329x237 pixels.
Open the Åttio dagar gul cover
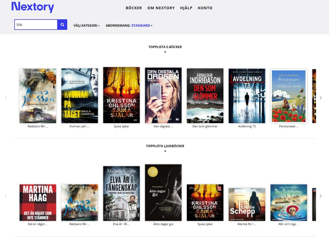click(163, 193)
